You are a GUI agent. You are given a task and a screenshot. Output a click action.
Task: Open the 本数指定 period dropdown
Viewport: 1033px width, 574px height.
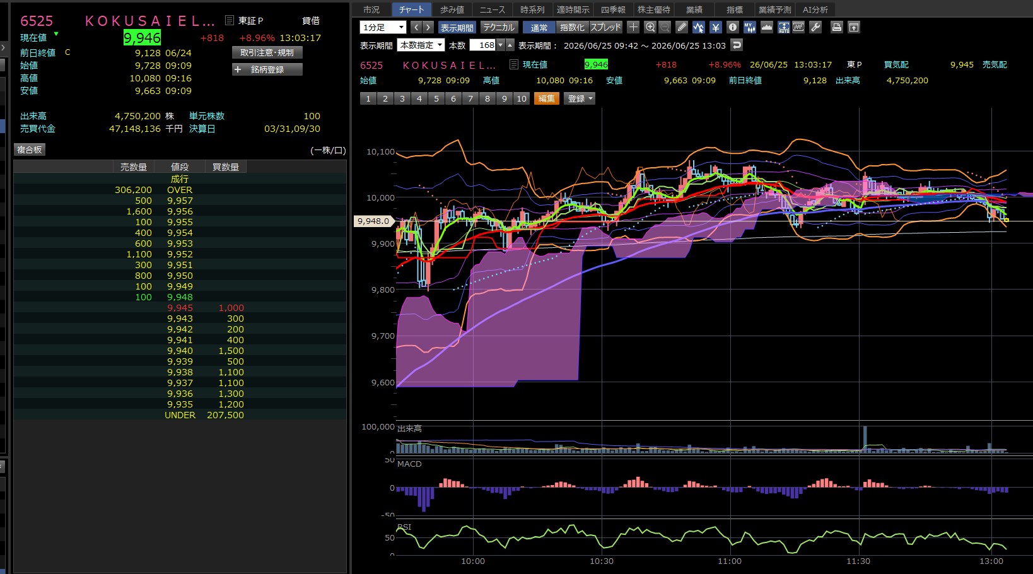coord(421,45)
